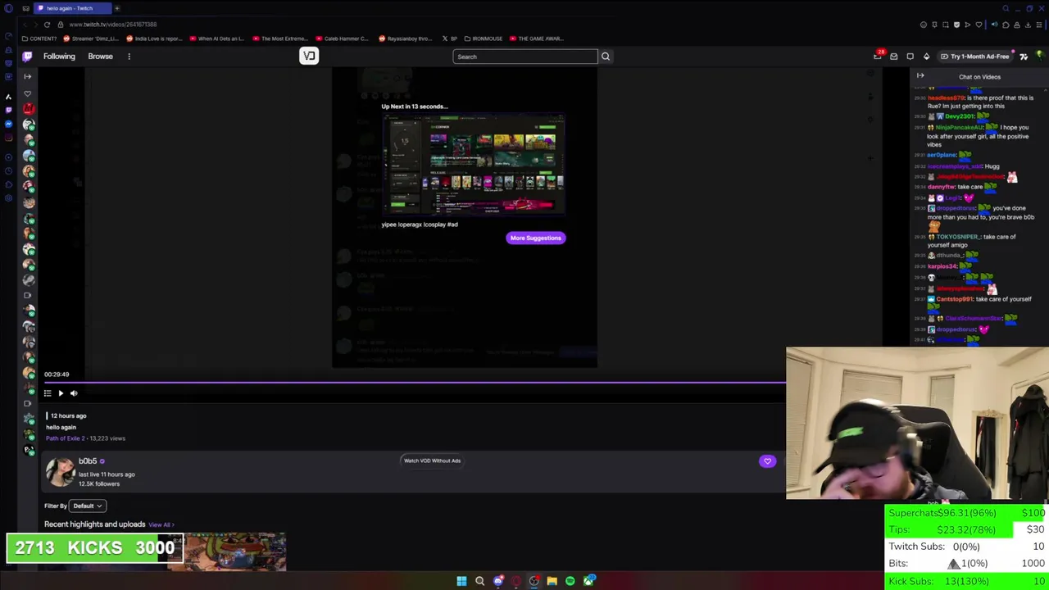Viewport: 1049px width, 590px height.
Task: Click the browser heart bookmark icon
Action: [977, 25]
